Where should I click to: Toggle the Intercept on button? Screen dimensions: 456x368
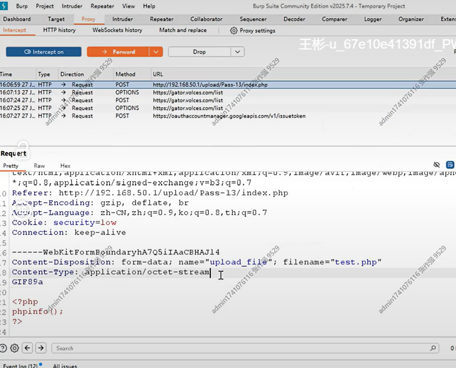pos(43,52)
